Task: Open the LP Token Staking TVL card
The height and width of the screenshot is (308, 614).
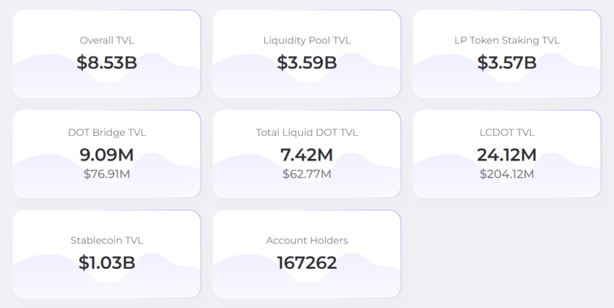Action: pos(507,54)
